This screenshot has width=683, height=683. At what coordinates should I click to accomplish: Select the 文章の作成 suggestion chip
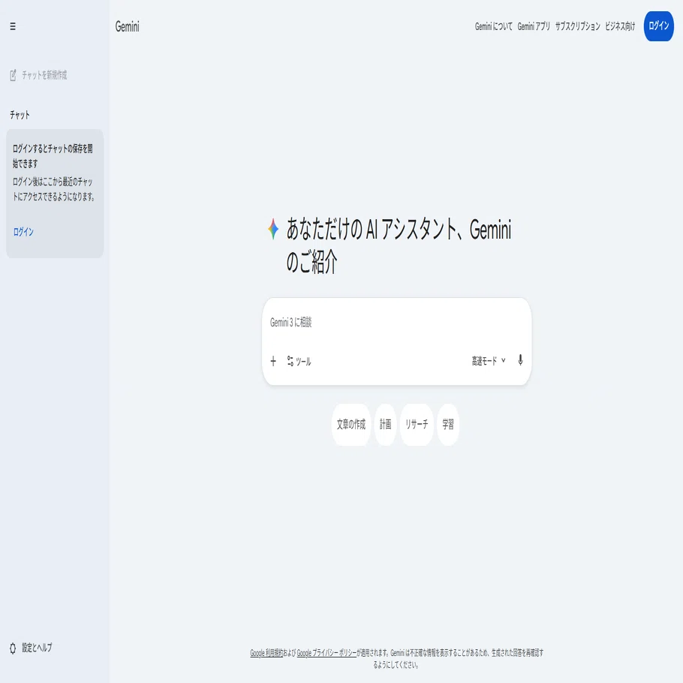351,424
